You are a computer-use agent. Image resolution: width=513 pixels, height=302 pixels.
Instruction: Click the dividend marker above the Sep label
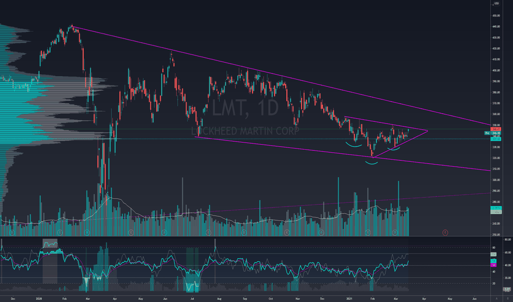tap(244, 232)
